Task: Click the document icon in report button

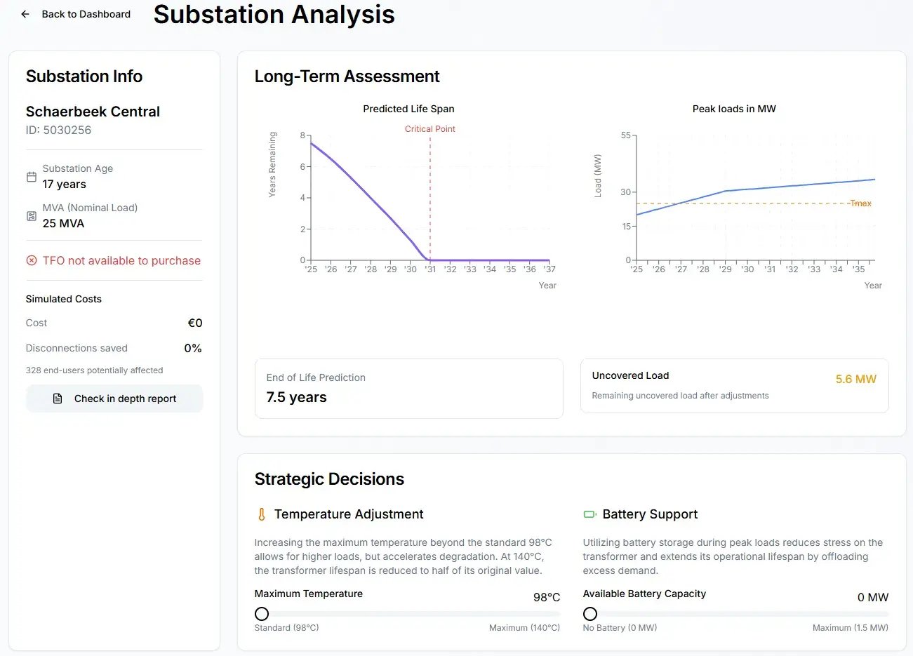Action: point(58,399)
